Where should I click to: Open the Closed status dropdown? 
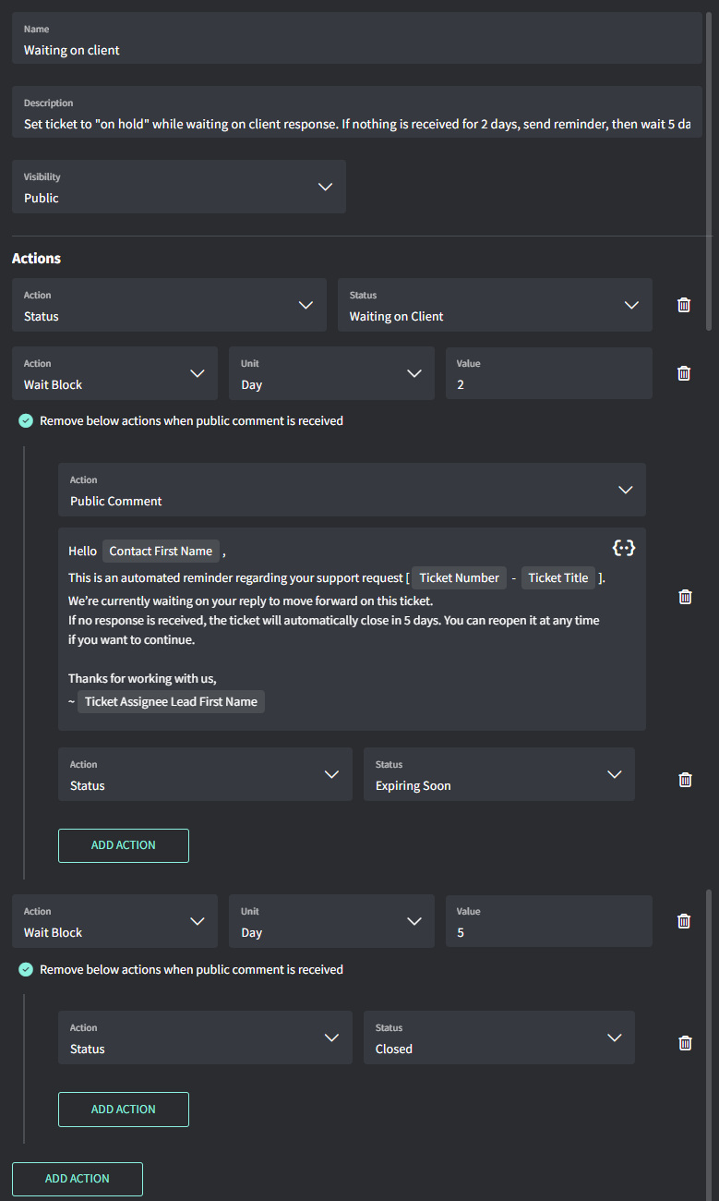coord(498,1037)
